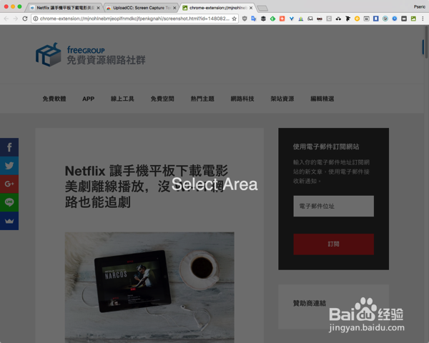429x343 pixels.
Task: Close the UploadCC Screen Capture tab
Action: [174, 8]
